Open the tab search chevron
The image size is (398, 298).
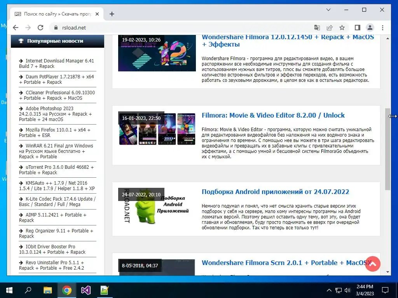[x=328, y=10]
